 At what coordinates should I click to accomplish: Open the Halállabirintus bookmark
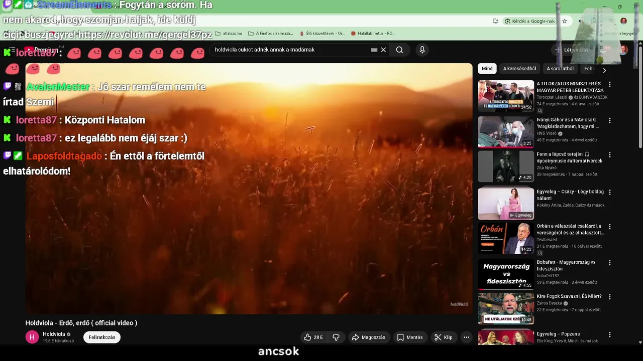point(373,34)
